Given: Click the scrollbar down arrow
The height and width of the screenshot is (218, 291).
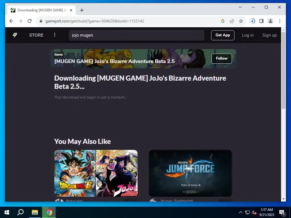Looking at the screenshot, I should point(283,199).
